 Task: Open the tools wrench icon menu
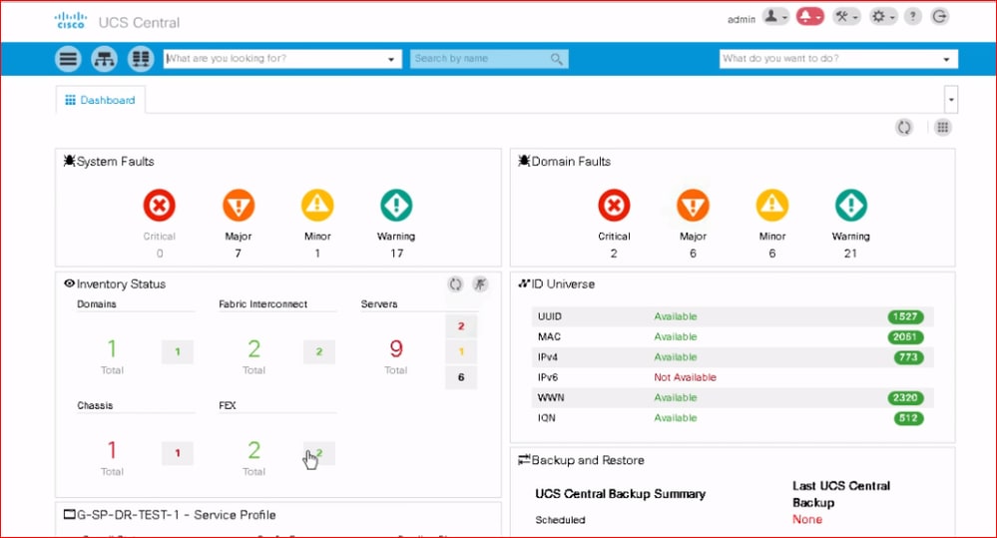[x=846, y=17]
